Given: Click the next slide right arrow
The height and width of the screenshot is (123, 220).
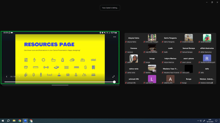Looking at the screenshot, I should point(19,77).
